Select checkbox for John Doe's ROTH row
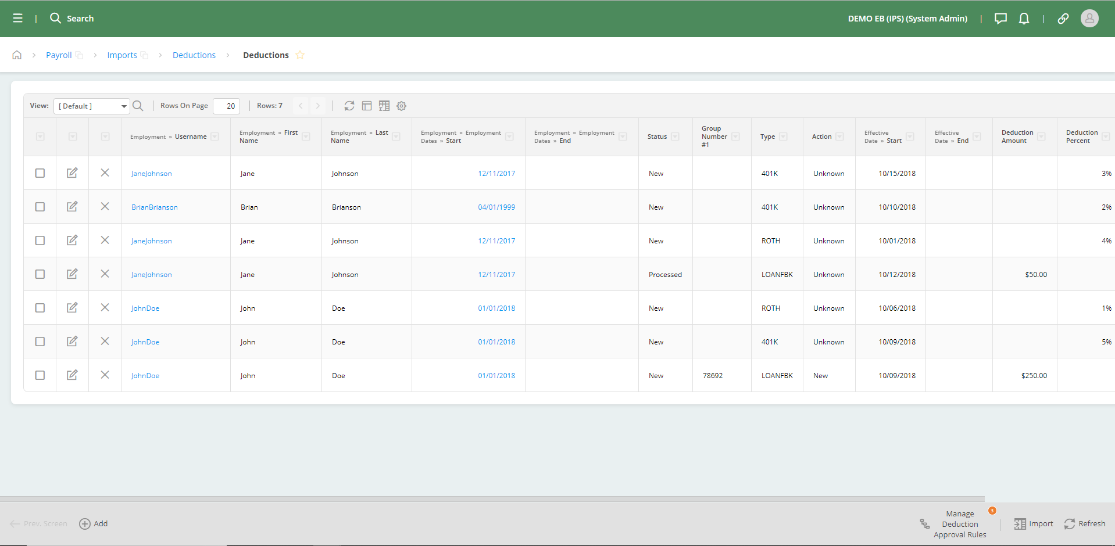Image resolution: width=1115 pixels, height=546 pixels. [x=40, y=308]
